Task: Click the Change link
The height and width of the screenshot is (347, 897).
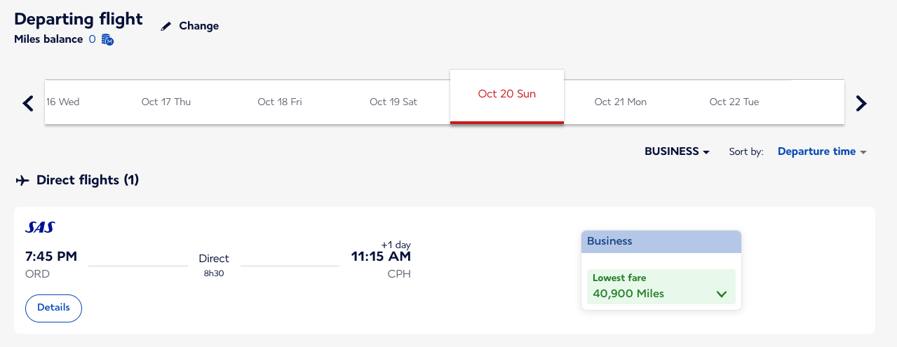Action: click(198, 26)
